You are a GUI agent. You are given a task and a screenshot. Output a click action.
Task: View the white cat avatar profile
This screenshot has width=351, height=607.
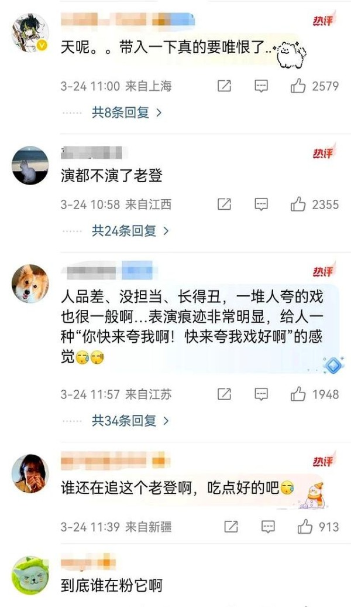tap(30, 165)
